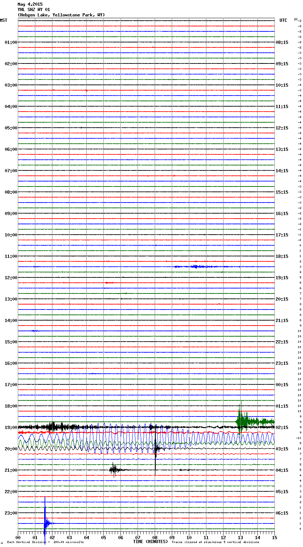
Task: Select the 10:00 MST row label
Action: (x=11, y=235)
